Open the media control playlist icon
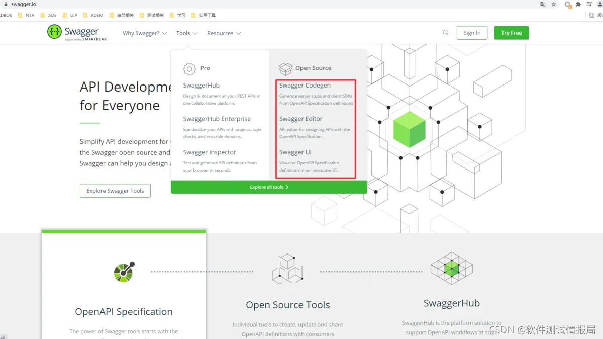Viewport: 603px width, 339px height. (x=589, y=4)
